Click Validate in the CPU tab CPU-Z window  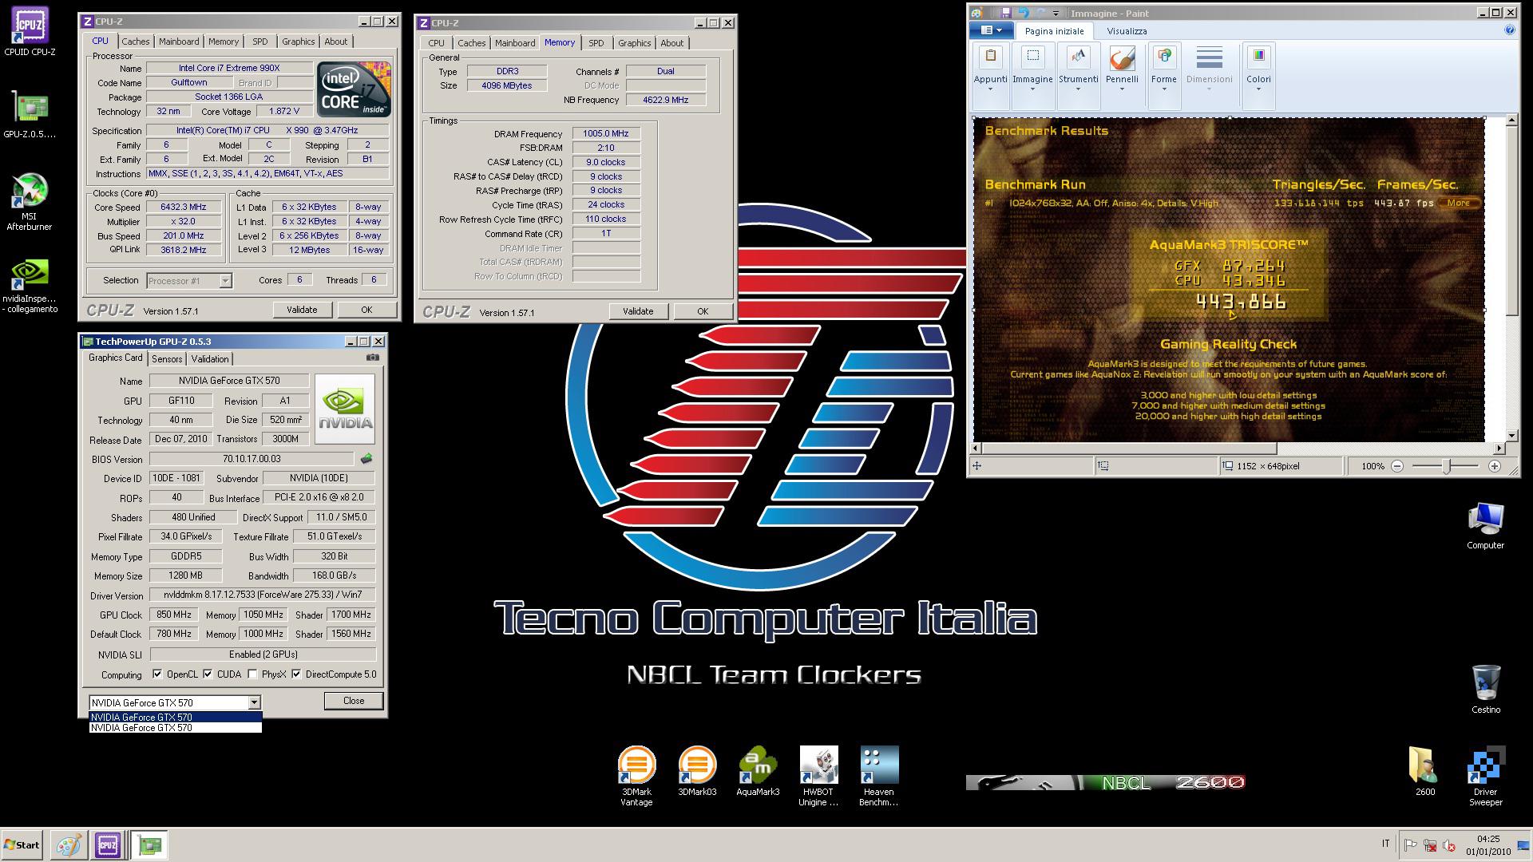302,310
